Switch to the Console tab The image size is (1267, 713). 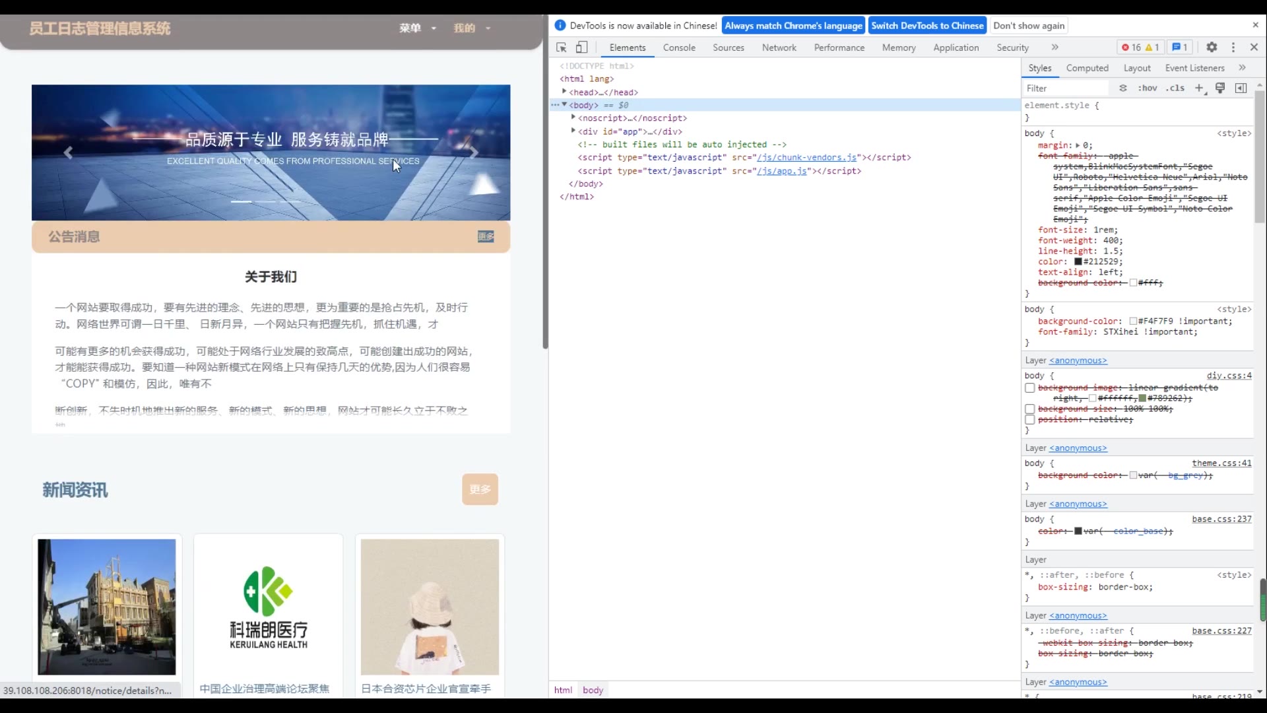click(x=679, y=48)
